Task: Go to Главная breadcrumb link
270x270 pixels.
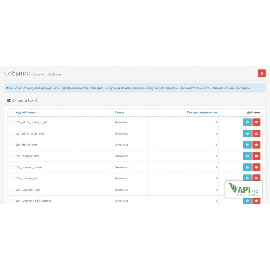Action: coord(39,74)
